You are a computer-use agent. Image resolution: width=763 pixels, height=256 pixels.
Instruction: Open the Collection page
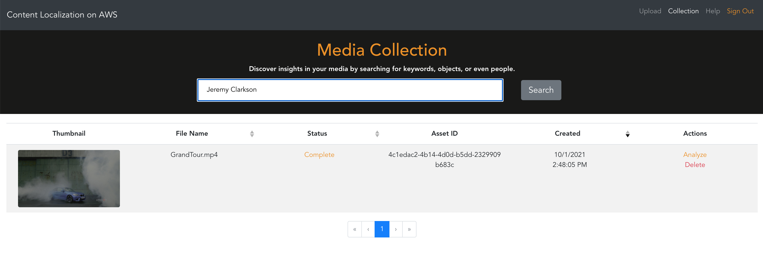683,11
